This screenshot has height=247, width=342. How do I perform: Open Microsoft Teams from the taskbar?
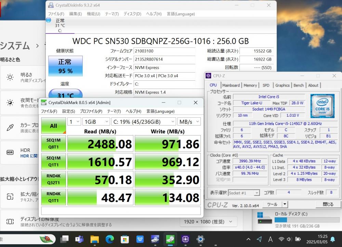click(79, 239)
